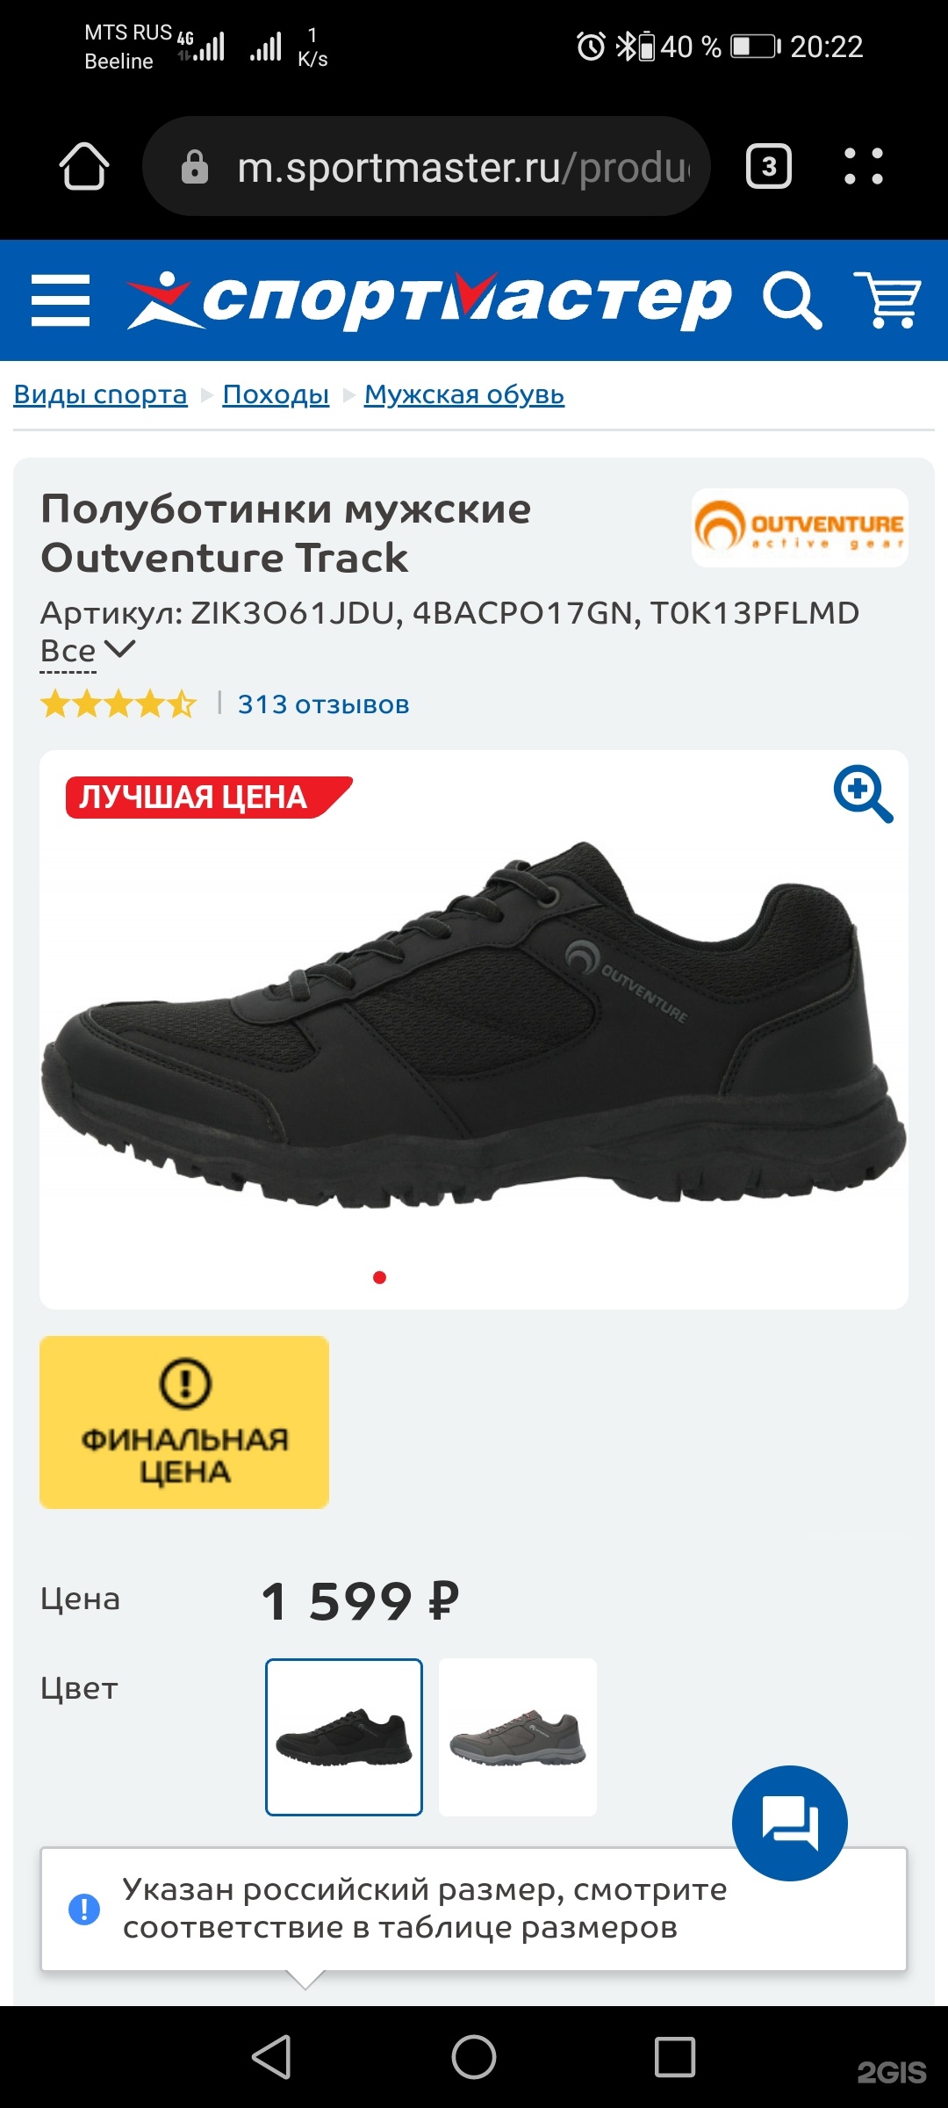This screenshot has width=948, height=2108.
Task: Open the shopping cart icon
Action: click(888, 300)
